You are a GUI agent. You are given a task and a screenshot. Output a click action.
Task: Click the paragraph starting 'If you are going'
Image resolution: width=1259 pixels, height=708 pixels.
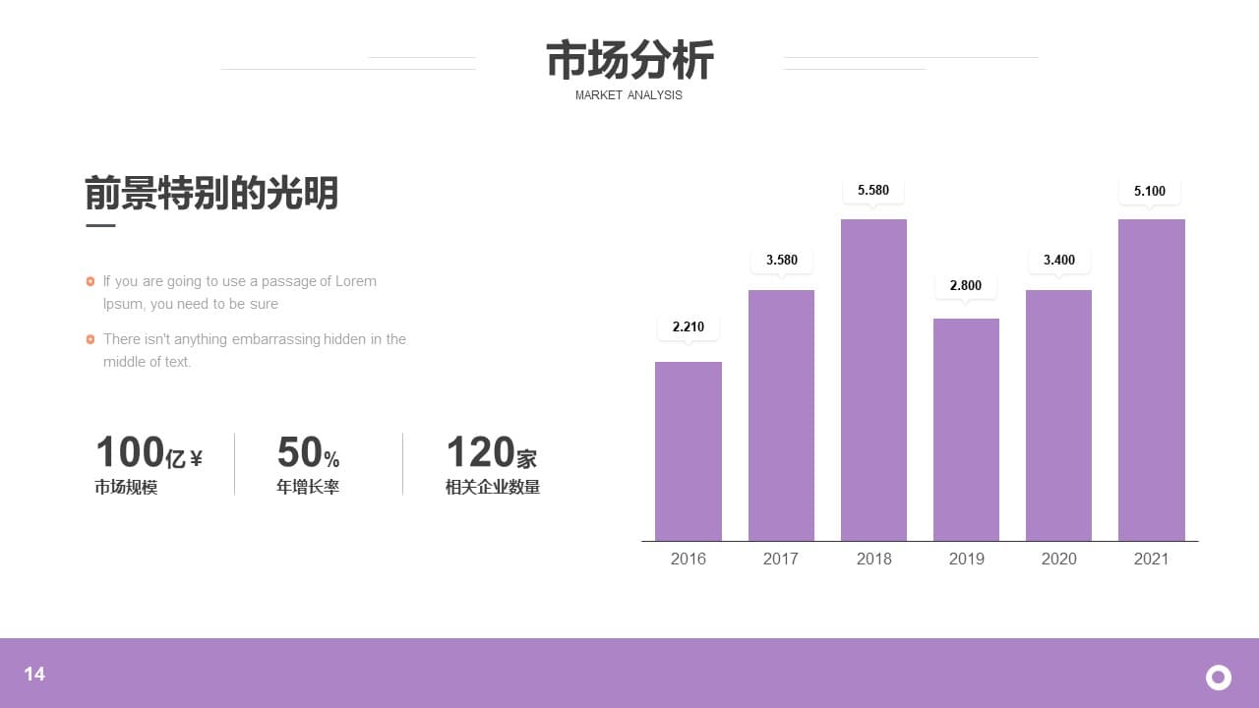(x=240, y=292)
